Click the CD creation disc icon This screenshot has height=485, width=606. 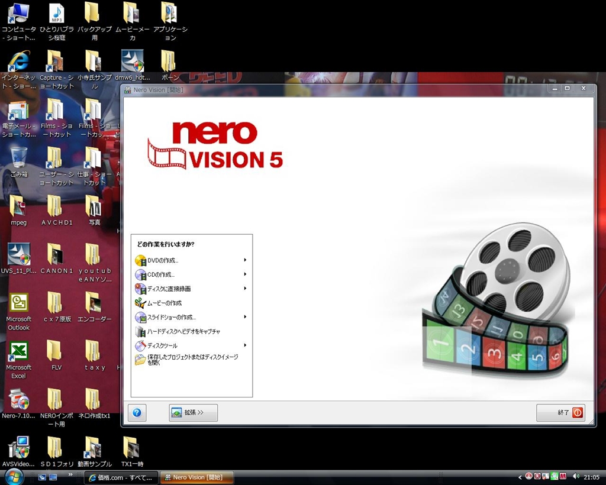[x=140, y=274]
